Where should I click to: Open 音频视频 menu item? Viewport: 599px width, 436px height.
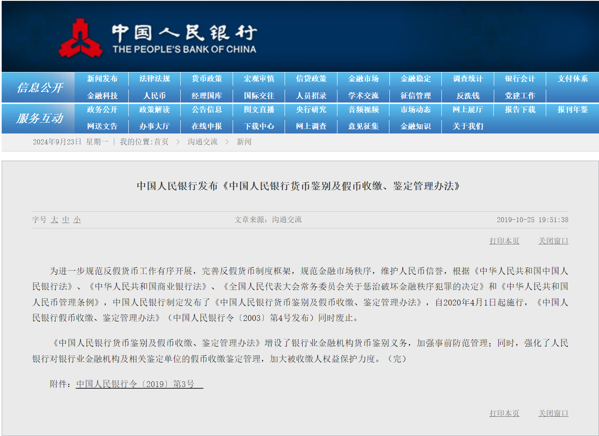363,110
